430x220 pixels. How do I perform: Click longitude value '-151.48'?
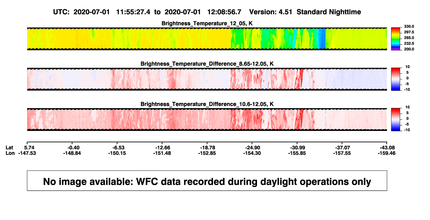(x=162, y=153)
